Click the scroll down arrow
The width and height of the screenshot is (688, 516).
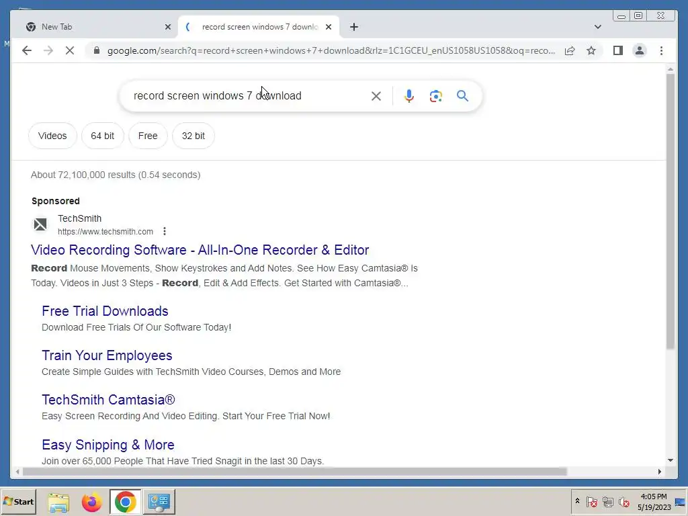pos(670,460)
